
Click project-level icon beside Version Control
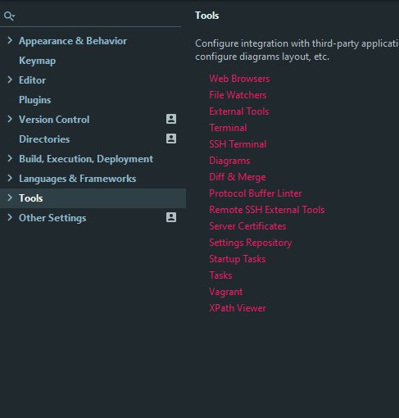point(171,119)
